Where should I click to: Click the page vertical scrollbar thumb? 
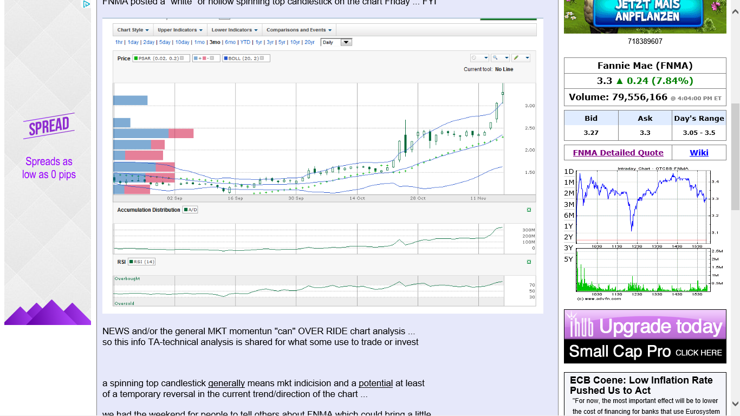pyautogui.click(x=735, y=156)
